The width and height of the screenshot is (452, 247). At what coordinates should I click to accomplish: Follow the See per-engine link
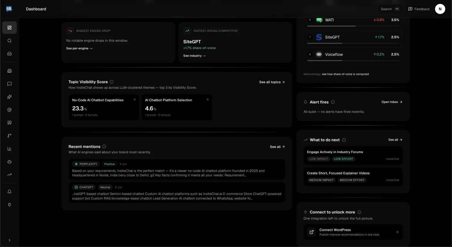point(79,48)
